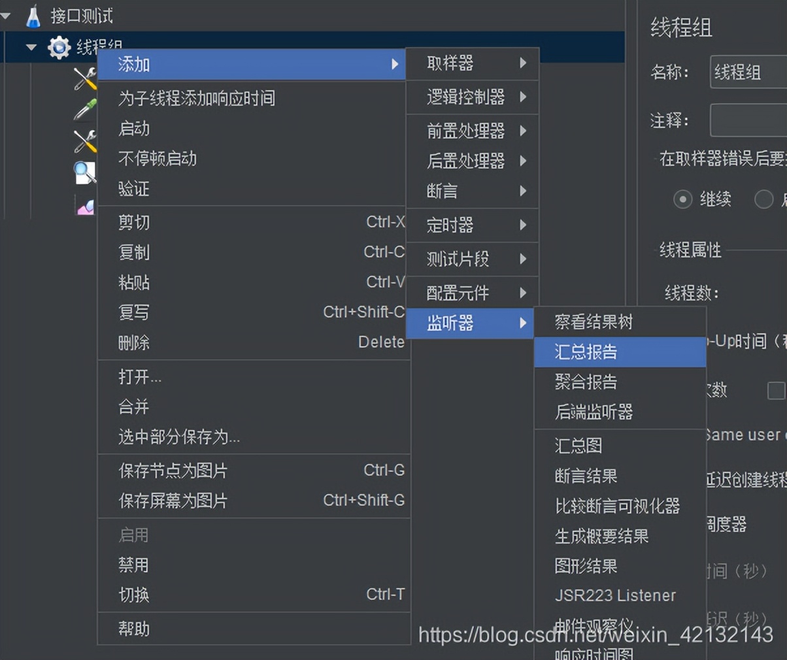Check the checkbox next to 次数
This screenshot has height=660, width=787.
pyautogui.click(x=776, y=391)
